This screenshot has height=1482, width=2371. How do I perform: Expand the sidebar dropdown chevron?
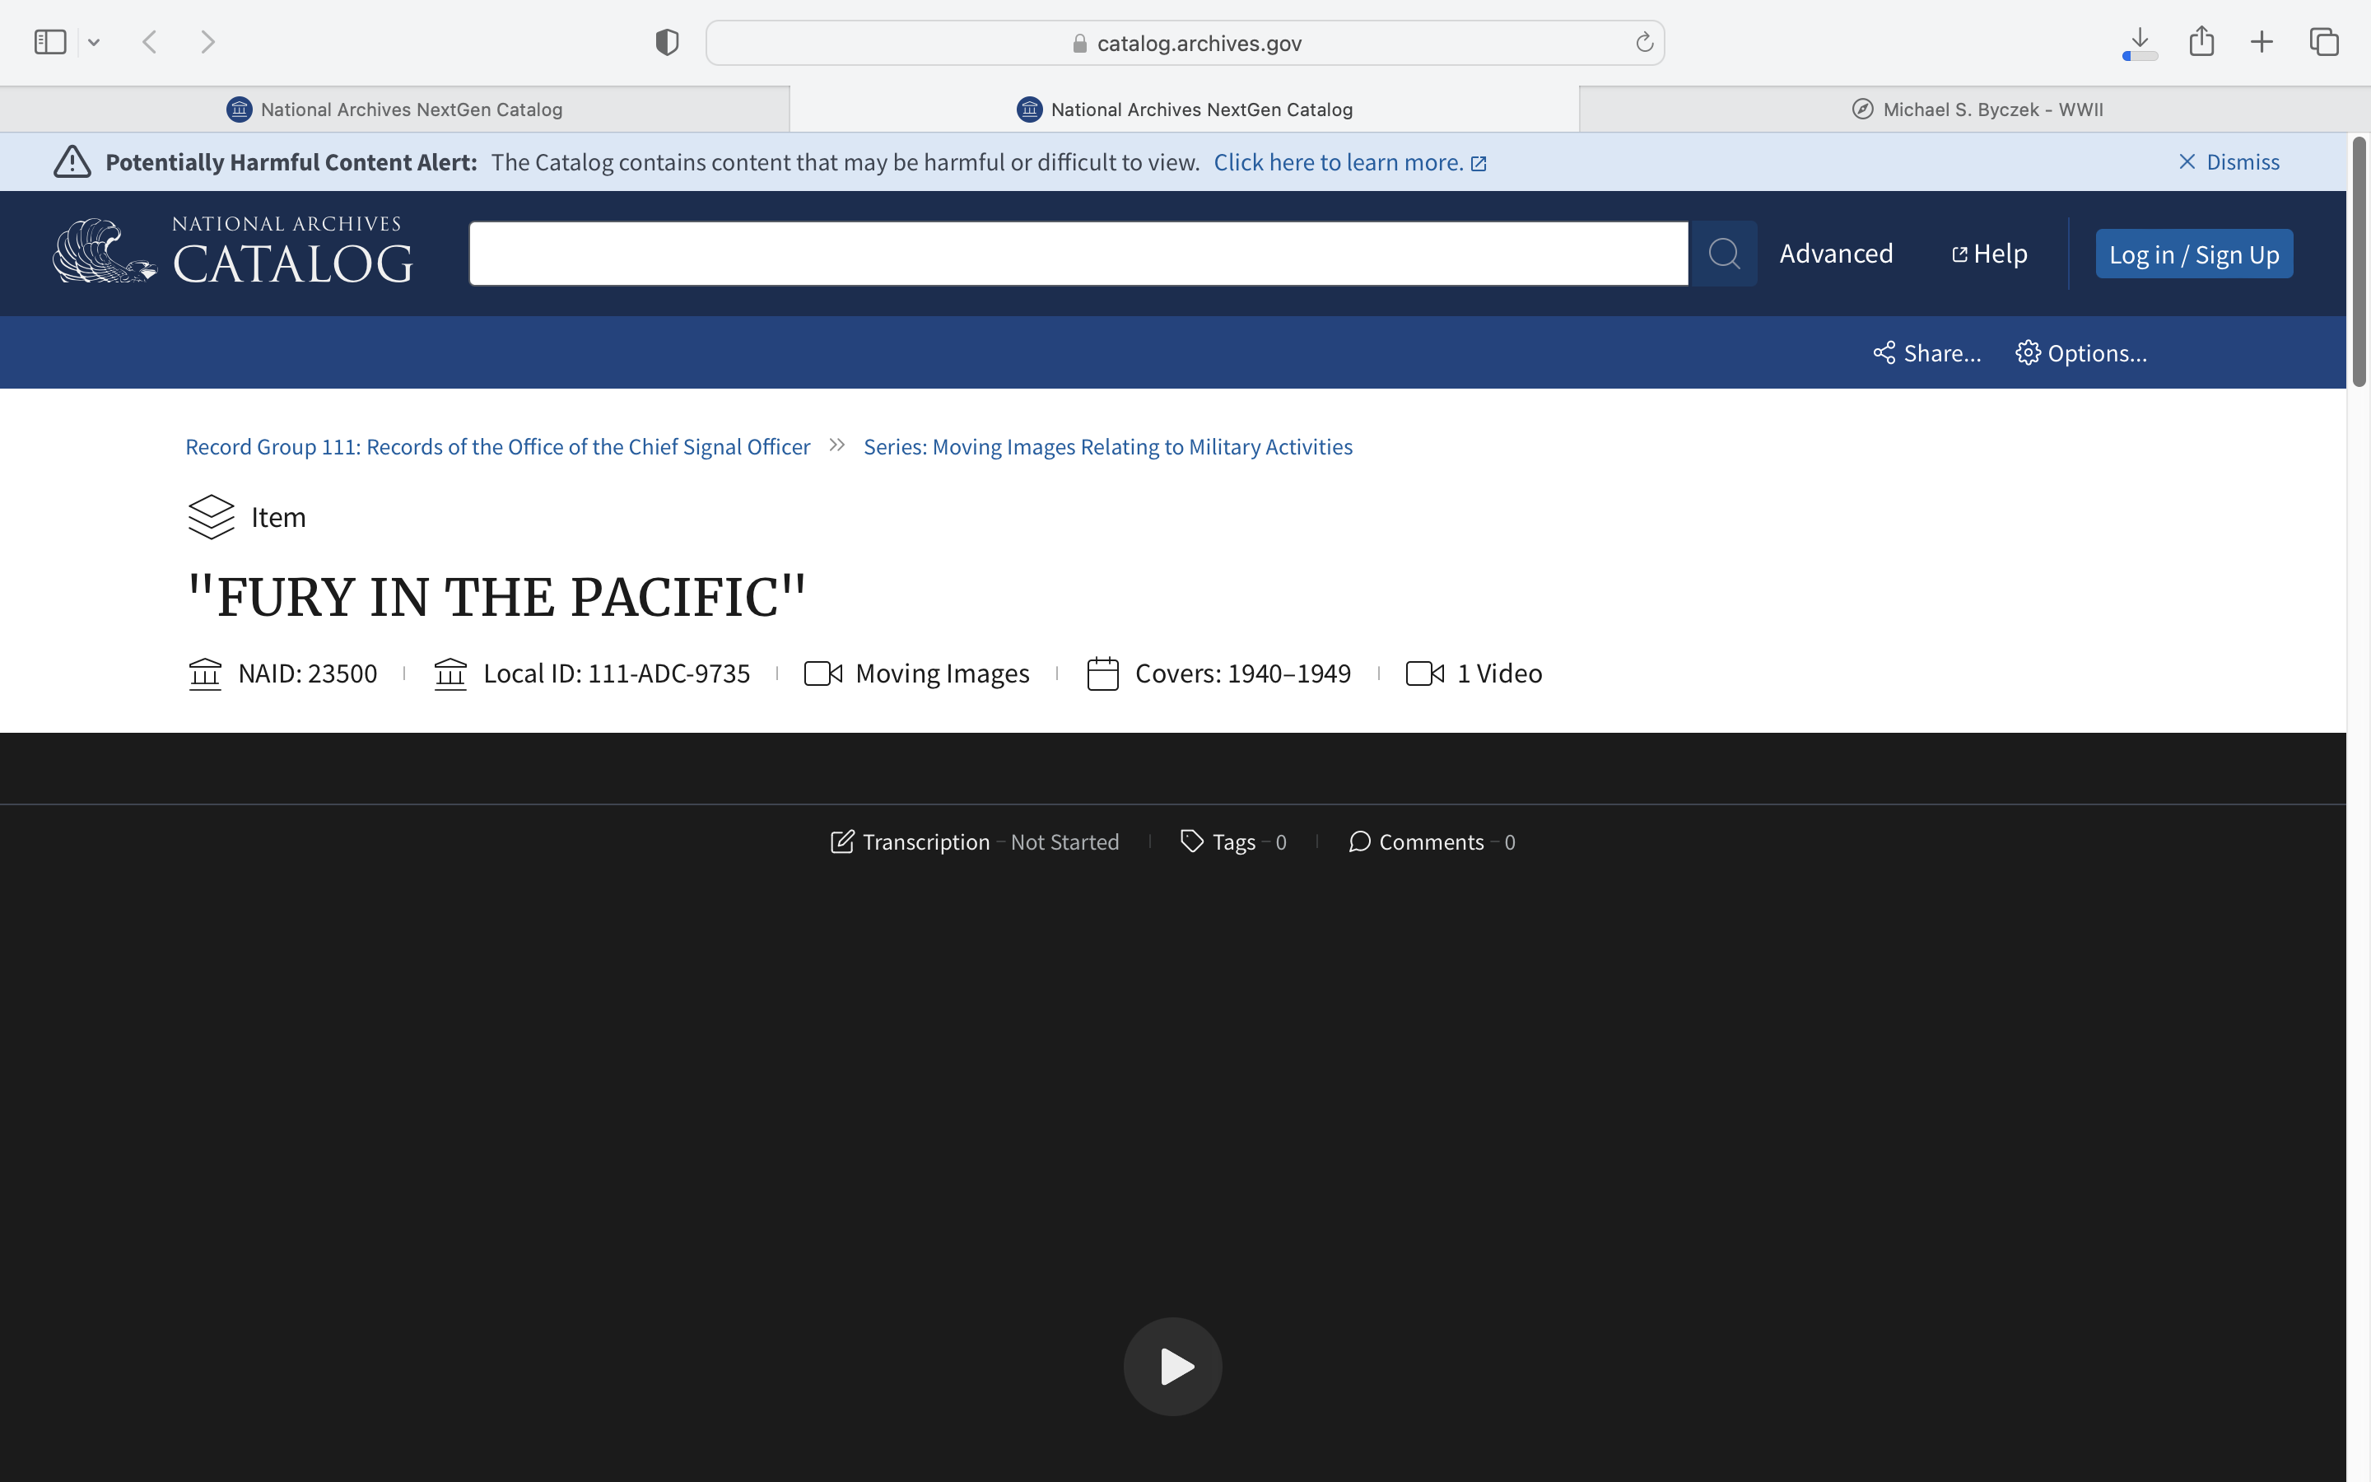(x=94, y=42)
